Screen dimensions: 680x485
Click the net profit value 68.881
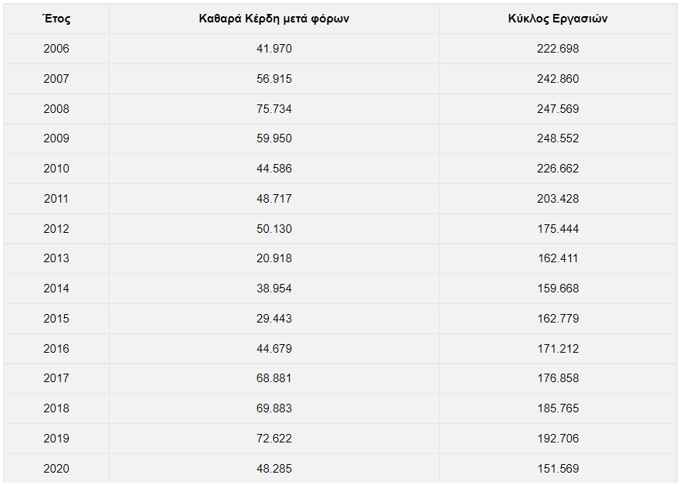[274, 378]
